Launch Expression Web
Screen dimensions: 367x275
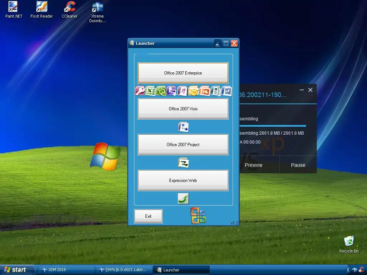(183, 180)
